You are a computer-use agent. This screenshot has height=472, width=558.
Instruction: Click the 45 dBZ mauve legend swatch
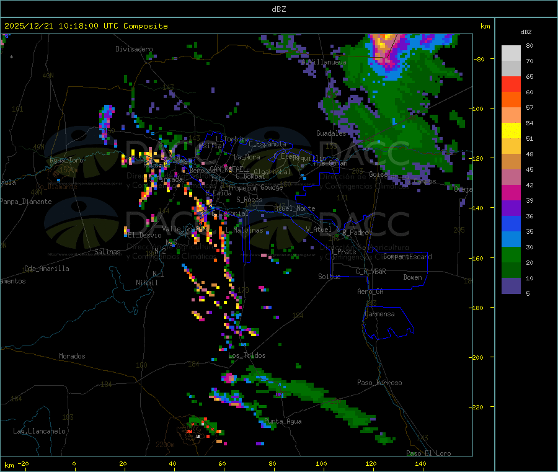511,177
